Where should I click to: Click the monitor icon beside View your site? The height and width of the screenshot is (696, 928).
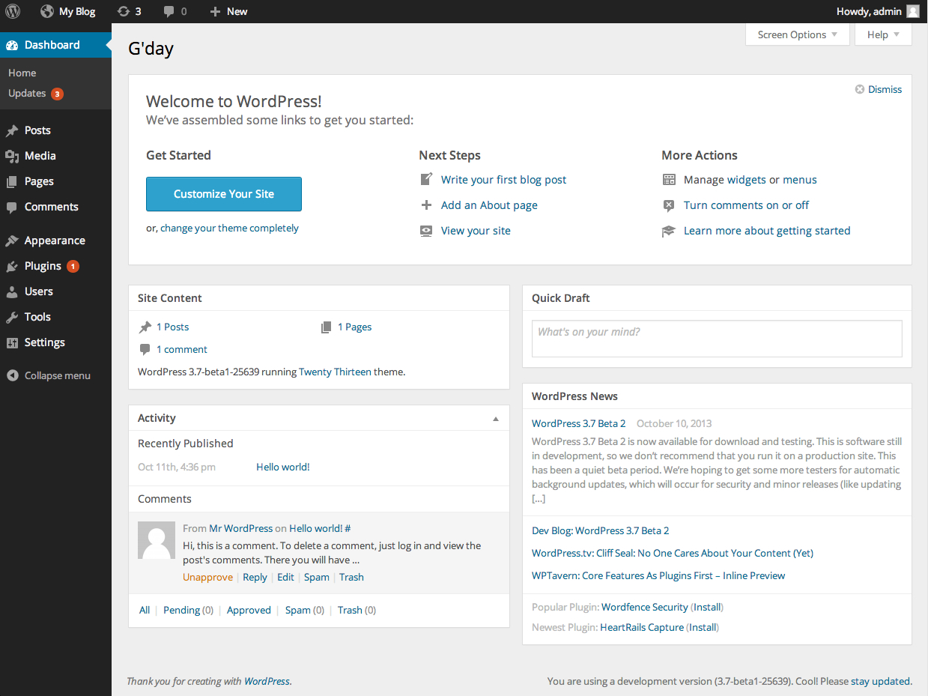click(426, 231)
